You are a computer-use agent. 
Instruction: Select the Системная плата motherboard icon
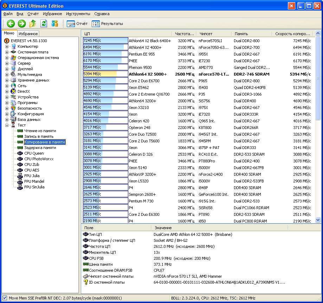(x=13, y=52)
